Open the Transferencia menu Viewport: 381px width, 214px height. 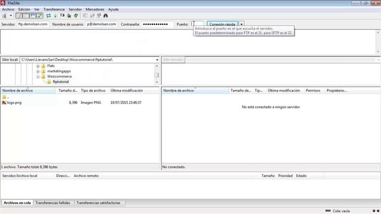pos(54,10)
